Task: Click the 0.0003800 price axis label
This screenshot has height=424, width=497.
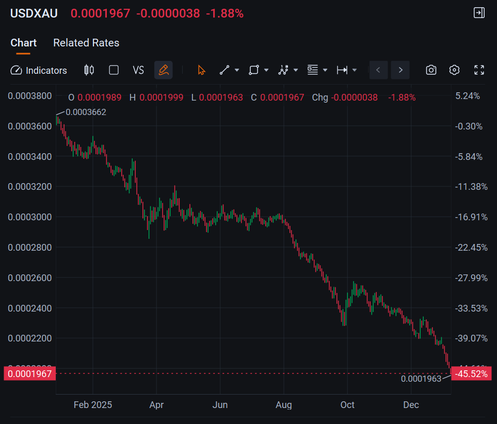Action: 30,96
